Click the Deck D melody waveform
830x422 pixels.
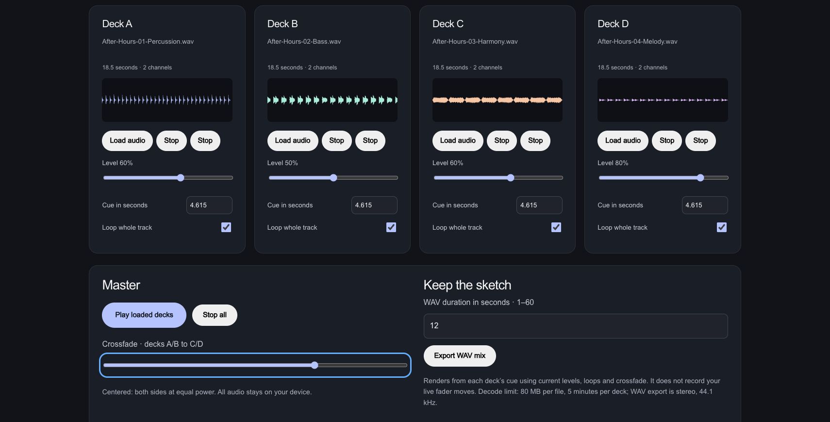pyautogui.click(x=663, y=100)
